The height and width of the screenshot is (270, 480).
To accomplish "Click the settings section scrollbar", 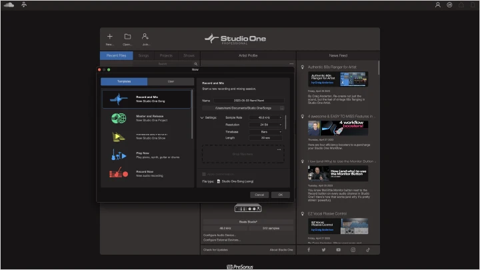I will click(286, 122).
